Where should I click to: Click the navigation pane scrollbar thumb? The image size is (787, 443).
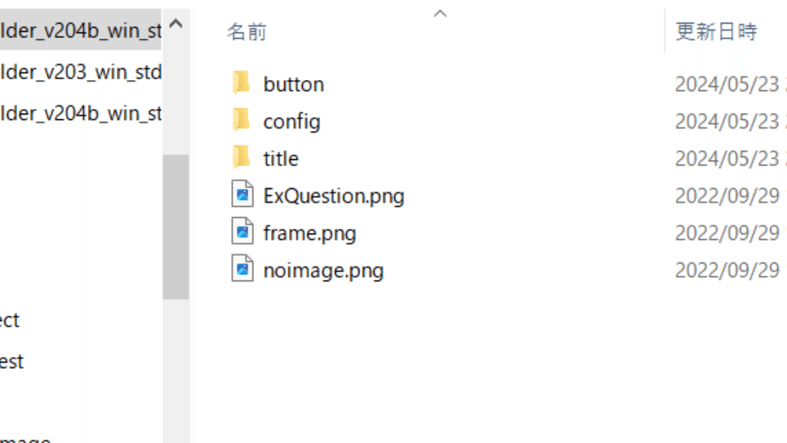(175, 226)
